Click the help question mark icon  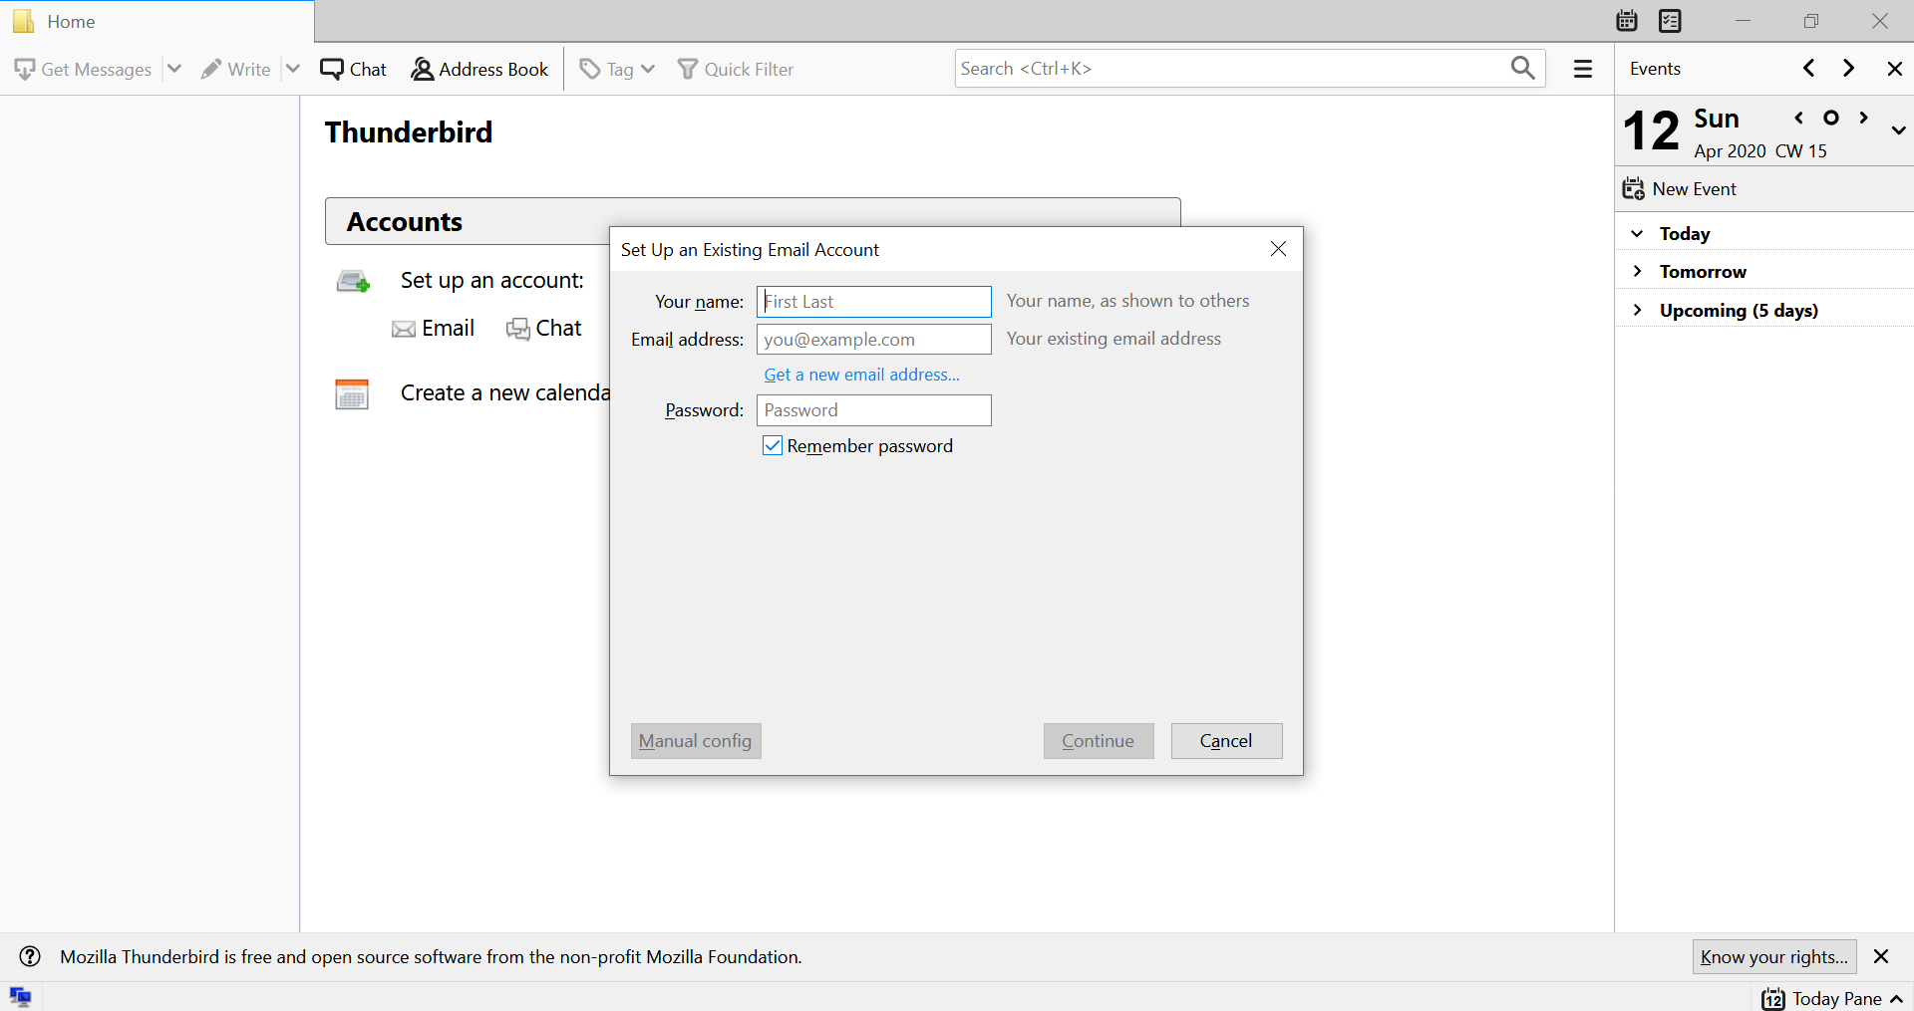click(x=30, y=956)
